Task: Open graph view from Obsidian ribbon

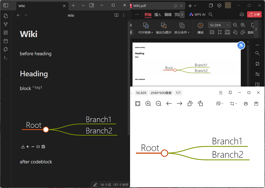Action: 6,24
